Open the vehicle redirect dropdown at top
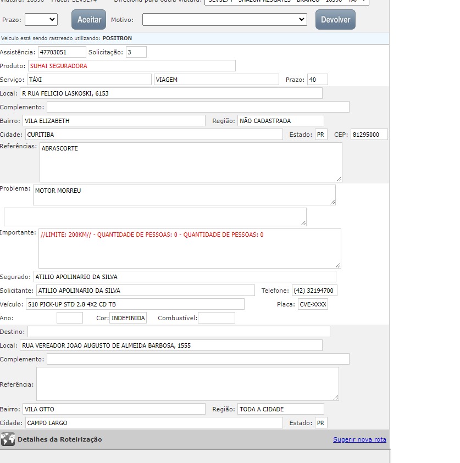 [x=286, y=2]
